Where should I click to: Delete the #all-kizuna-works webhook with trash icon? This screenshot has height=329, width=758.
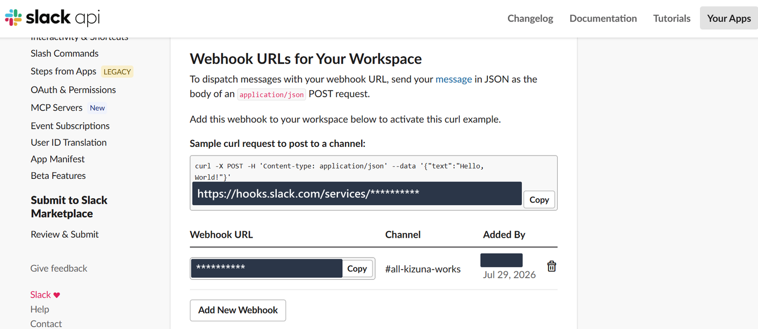551,266
